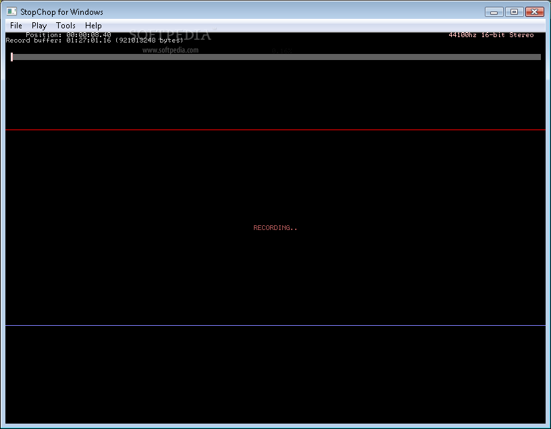The image size is (551, 429).
Task: Close the StopChop for Windows window
Action: (535, 12)
